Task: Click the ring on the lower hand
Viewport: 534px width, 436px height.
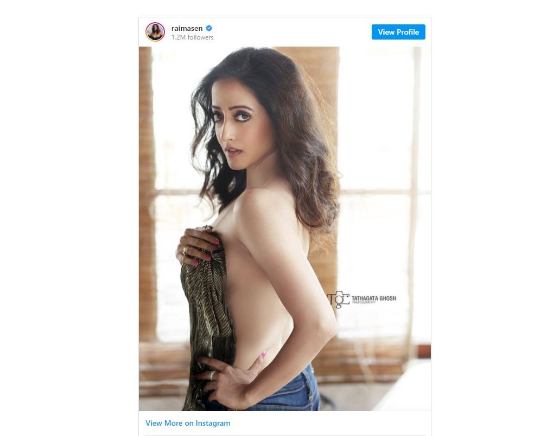Action: [x=212, y=375]
